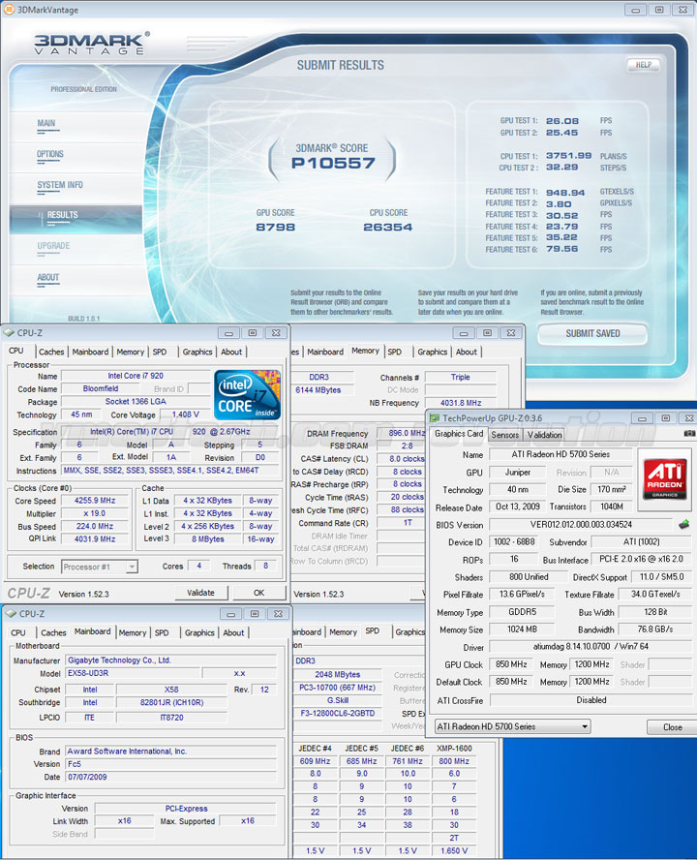The image size is (697, 860).
Task: Click the ATI Radeon logo in GPU-Z
Action: pos(665,477)
